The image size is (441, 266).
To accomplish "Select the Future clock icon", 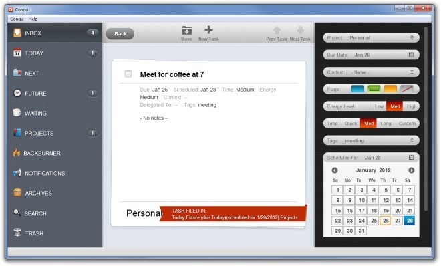I will [17, 93].
